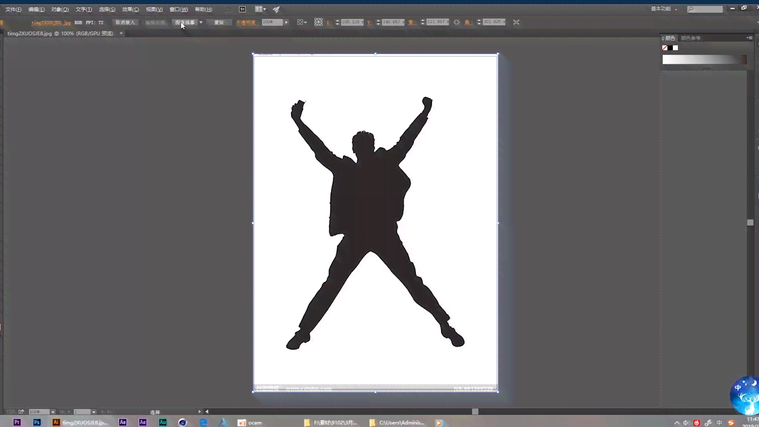Click the jumping man silhouette image

point(374,223)
